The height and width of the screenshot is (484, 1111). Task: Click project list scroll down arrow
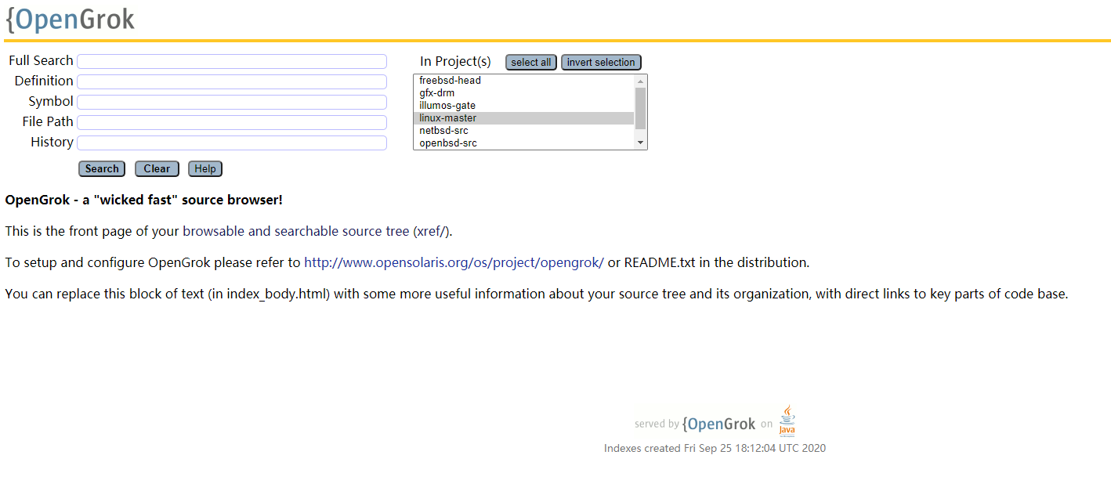coord(640,143)
